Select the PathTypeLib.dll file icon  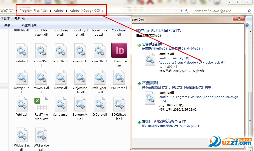tap(100, 77)
